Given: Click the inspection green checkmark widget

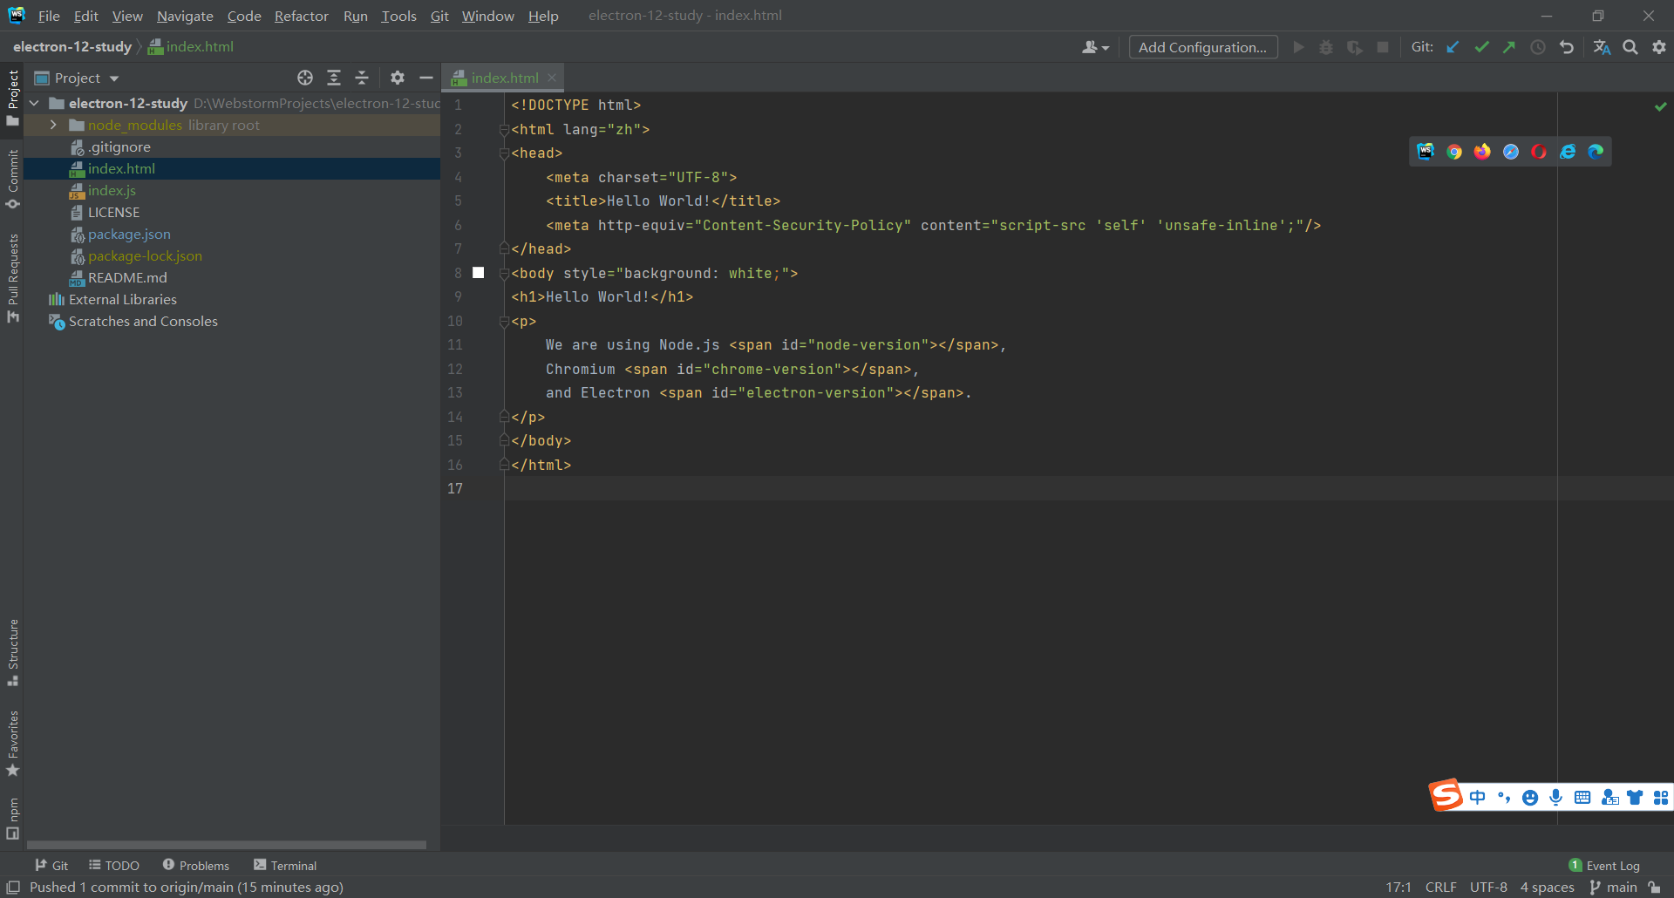Looking at the screenshot, I should point(1661,106).
